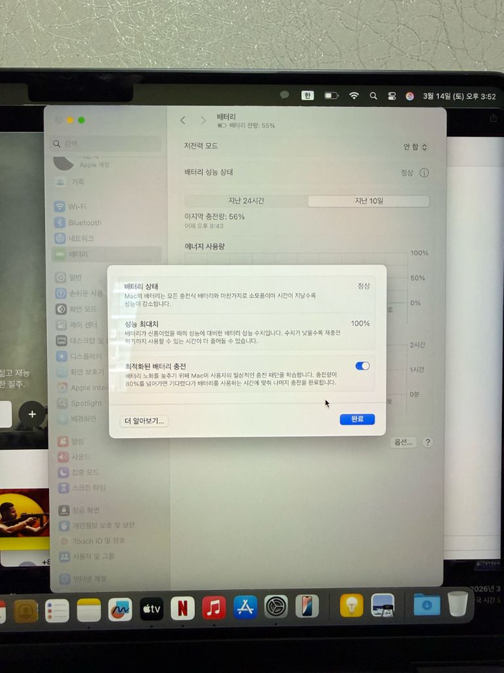Open the 저전력 모드 dropdown showing 안 함

tap(415, 147)
